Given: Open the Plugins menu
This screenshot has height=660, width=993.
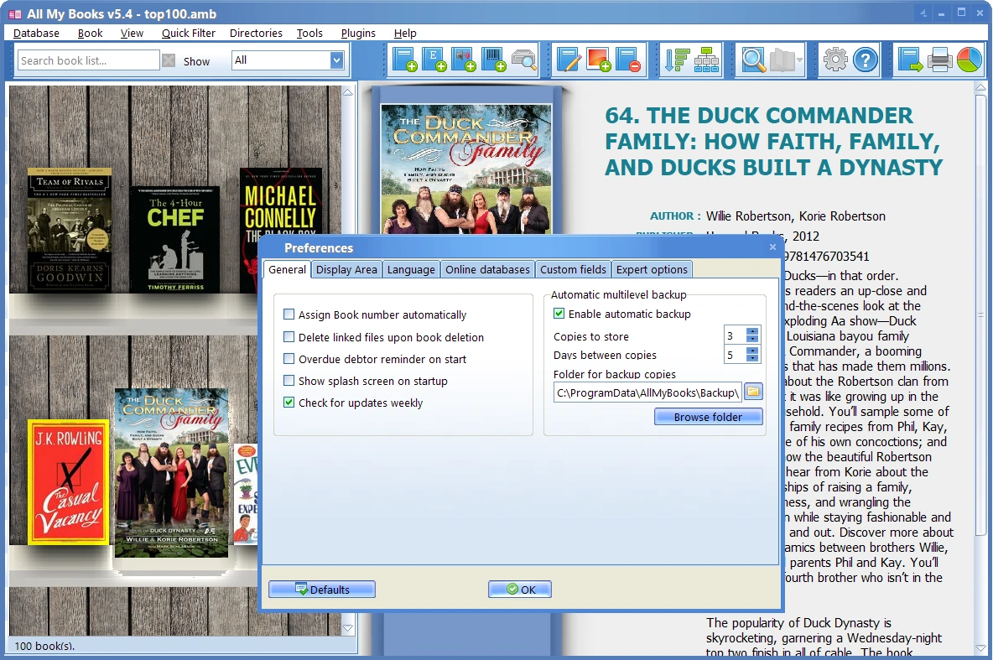Looking at the screenshot, I should pyautogui.click(x=358, y=33).
